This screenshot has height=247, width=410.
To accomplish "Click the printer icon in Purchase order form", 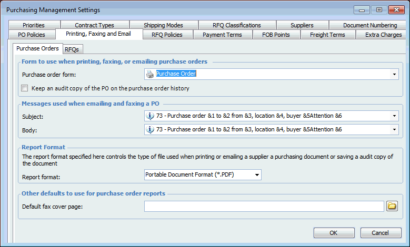I will [150, 74].
